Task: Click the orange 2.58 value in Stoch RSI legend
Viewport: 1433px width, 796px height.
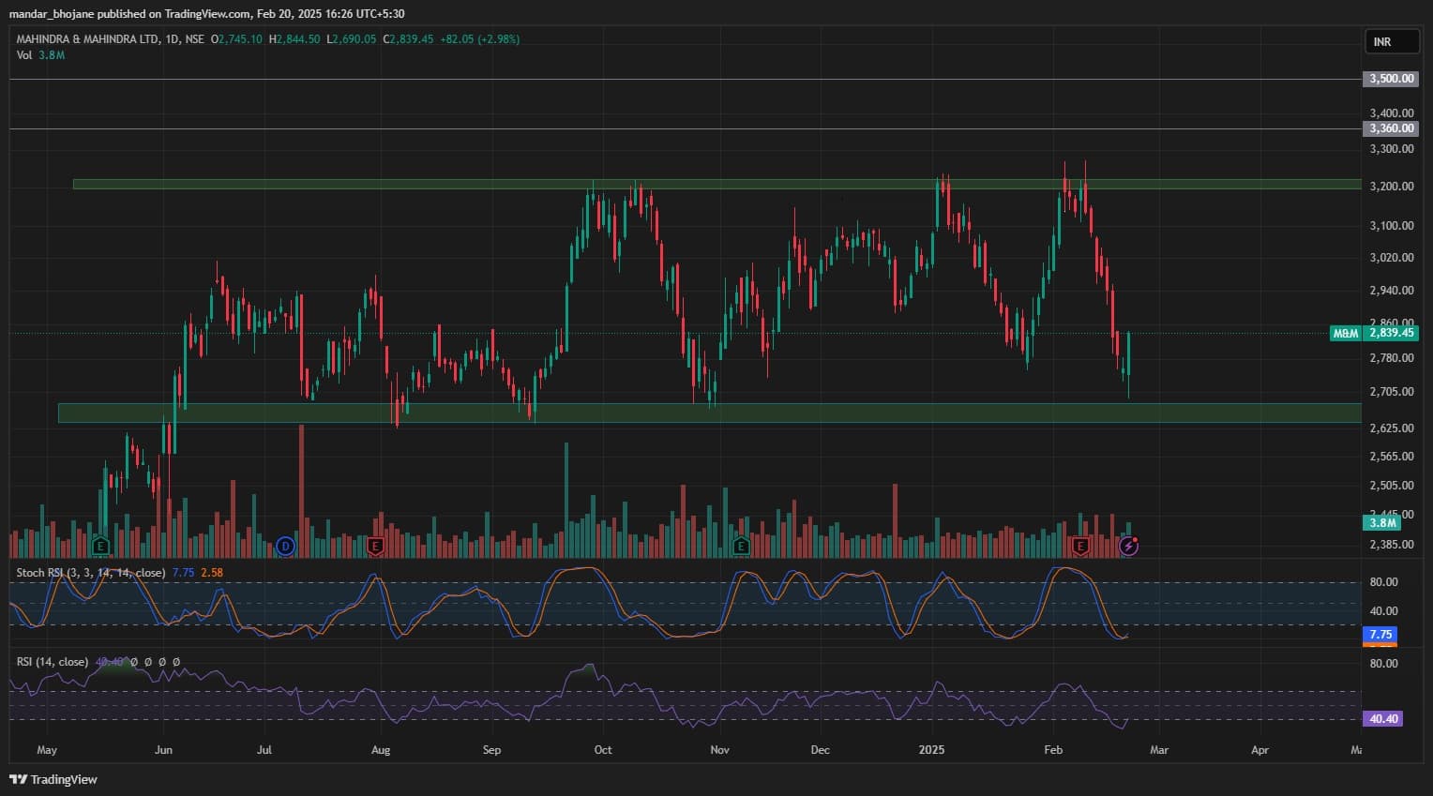Action: click(x=212, y=573)
